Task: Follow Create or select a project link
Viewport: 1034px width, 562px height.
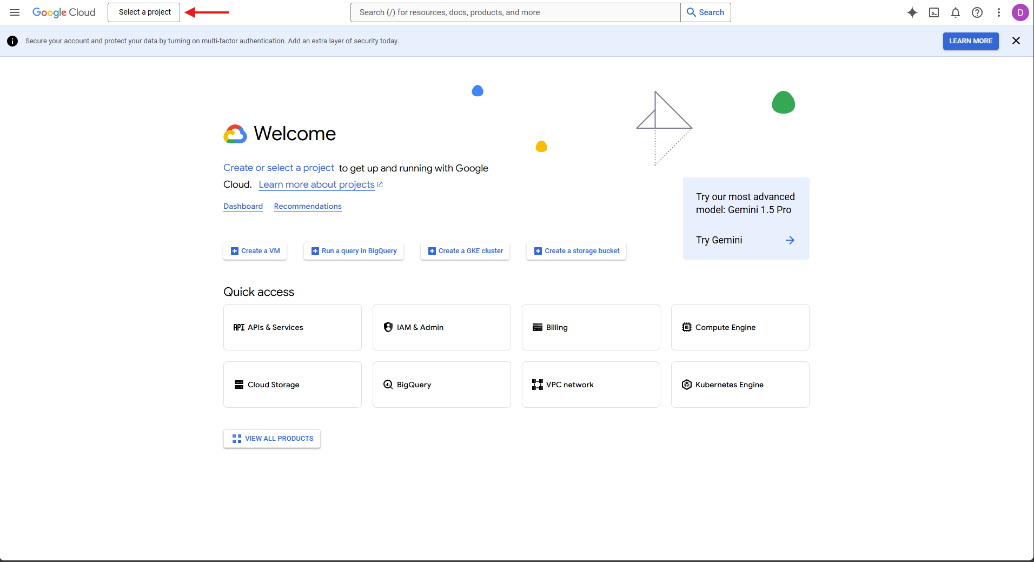Action: 279,168
